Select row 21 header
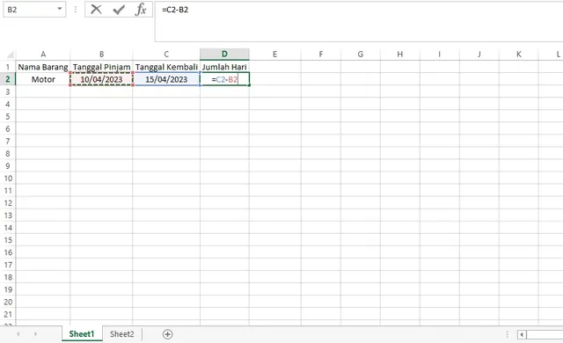Screen dimensions: 563x343 coord(8,314)
